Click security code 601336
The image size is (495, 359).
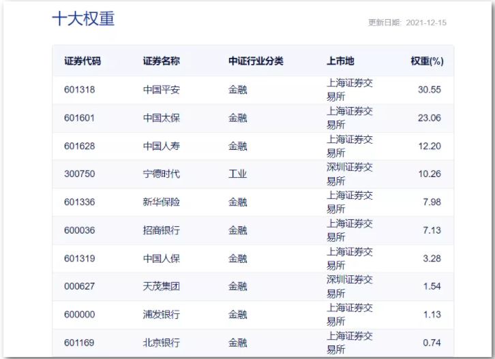[x=79, y=202]
